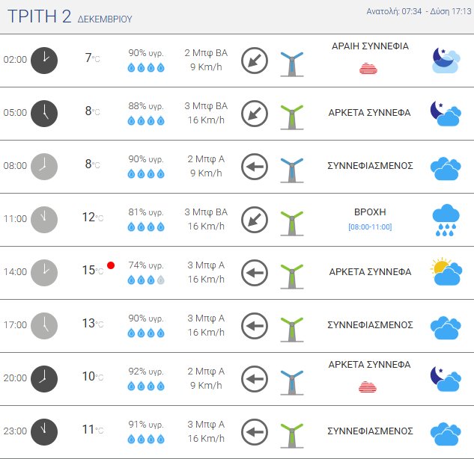Click the clock icon for 02:00
The height and width of the screenshot is (459, 474).
click(44, 60)
